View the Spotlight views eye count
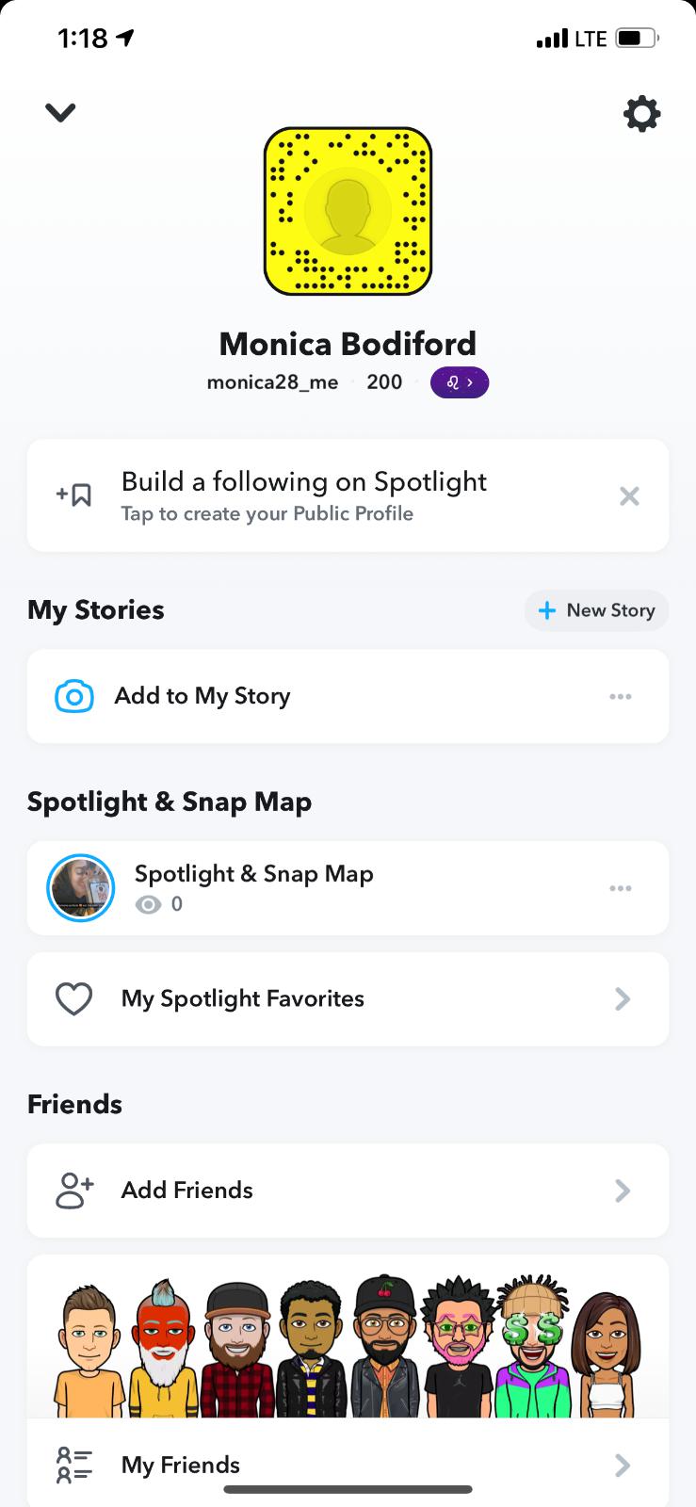Viewport: 696px width, 1507px height. pos(159,905)
